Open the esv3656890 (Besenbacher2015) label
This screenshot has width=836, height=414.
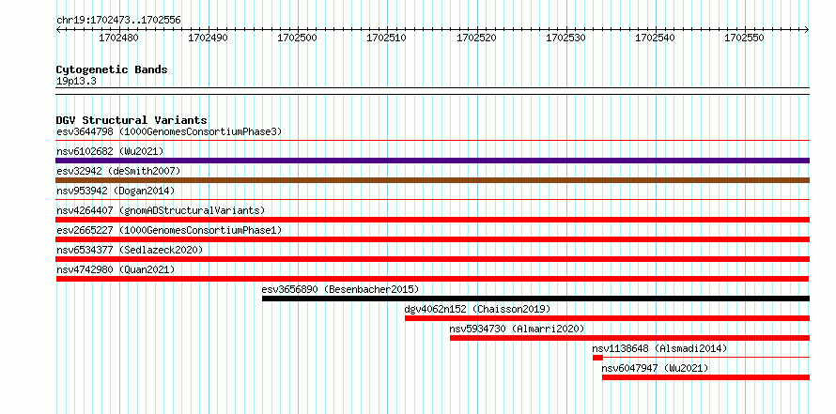tap(340, 289)
